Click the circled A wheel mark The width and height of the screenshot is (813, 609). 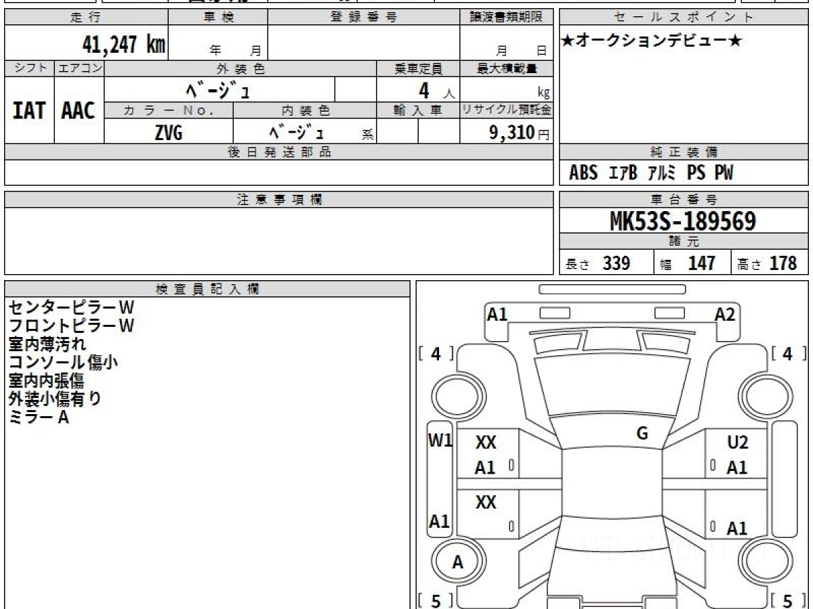(458, 562)
